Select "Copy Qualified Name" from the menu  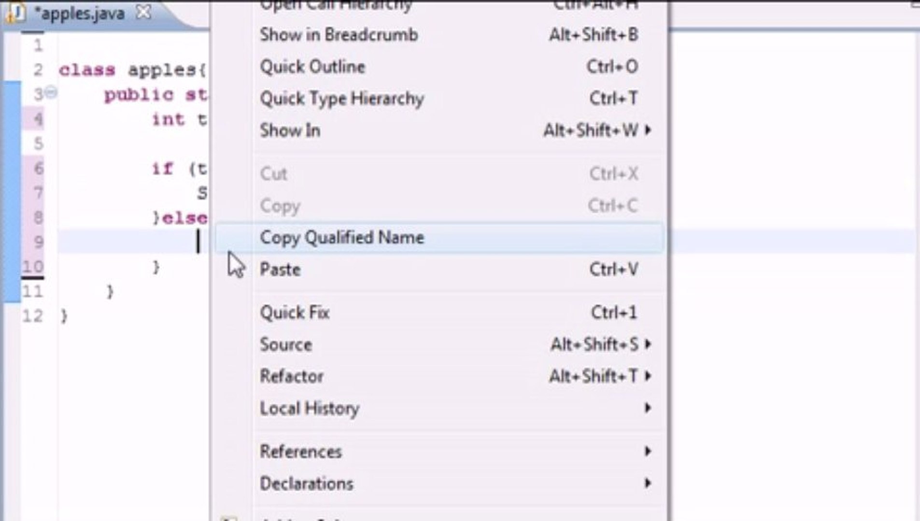point(341,237)
